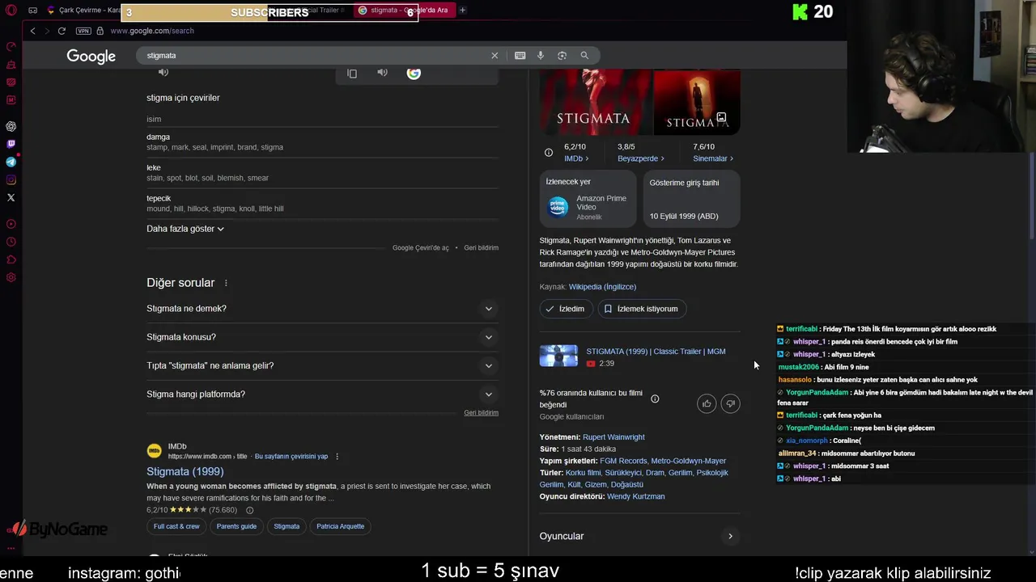Open sidebar Player icon
This screenshot has height=582, width=1036.
pos(11,224)
